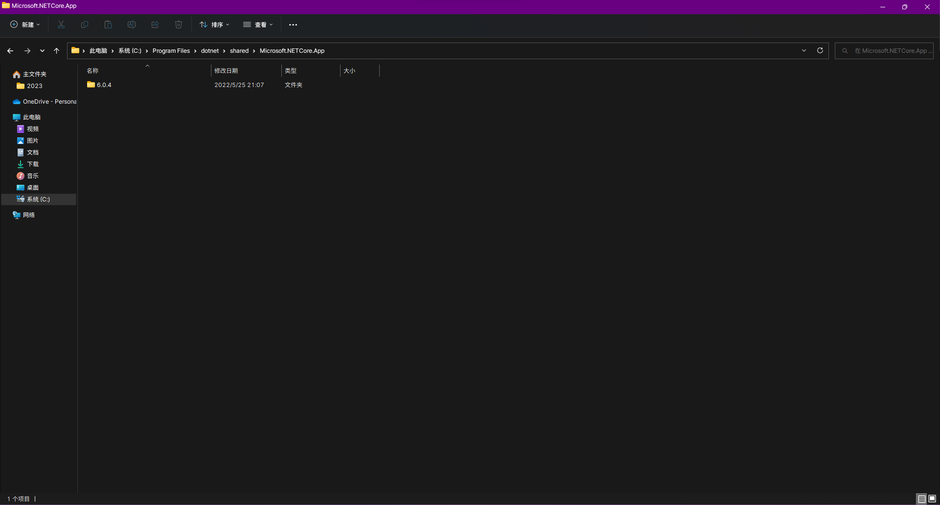Navigate to dotnet in the breadcrumb path

tap(210, 50)
